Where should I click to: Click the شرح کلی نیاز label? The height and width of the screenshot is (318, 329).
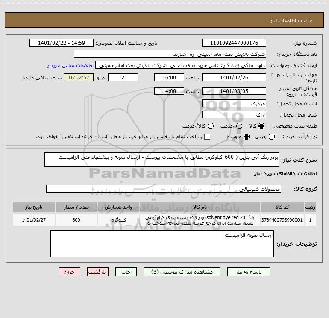pos(299,160)
